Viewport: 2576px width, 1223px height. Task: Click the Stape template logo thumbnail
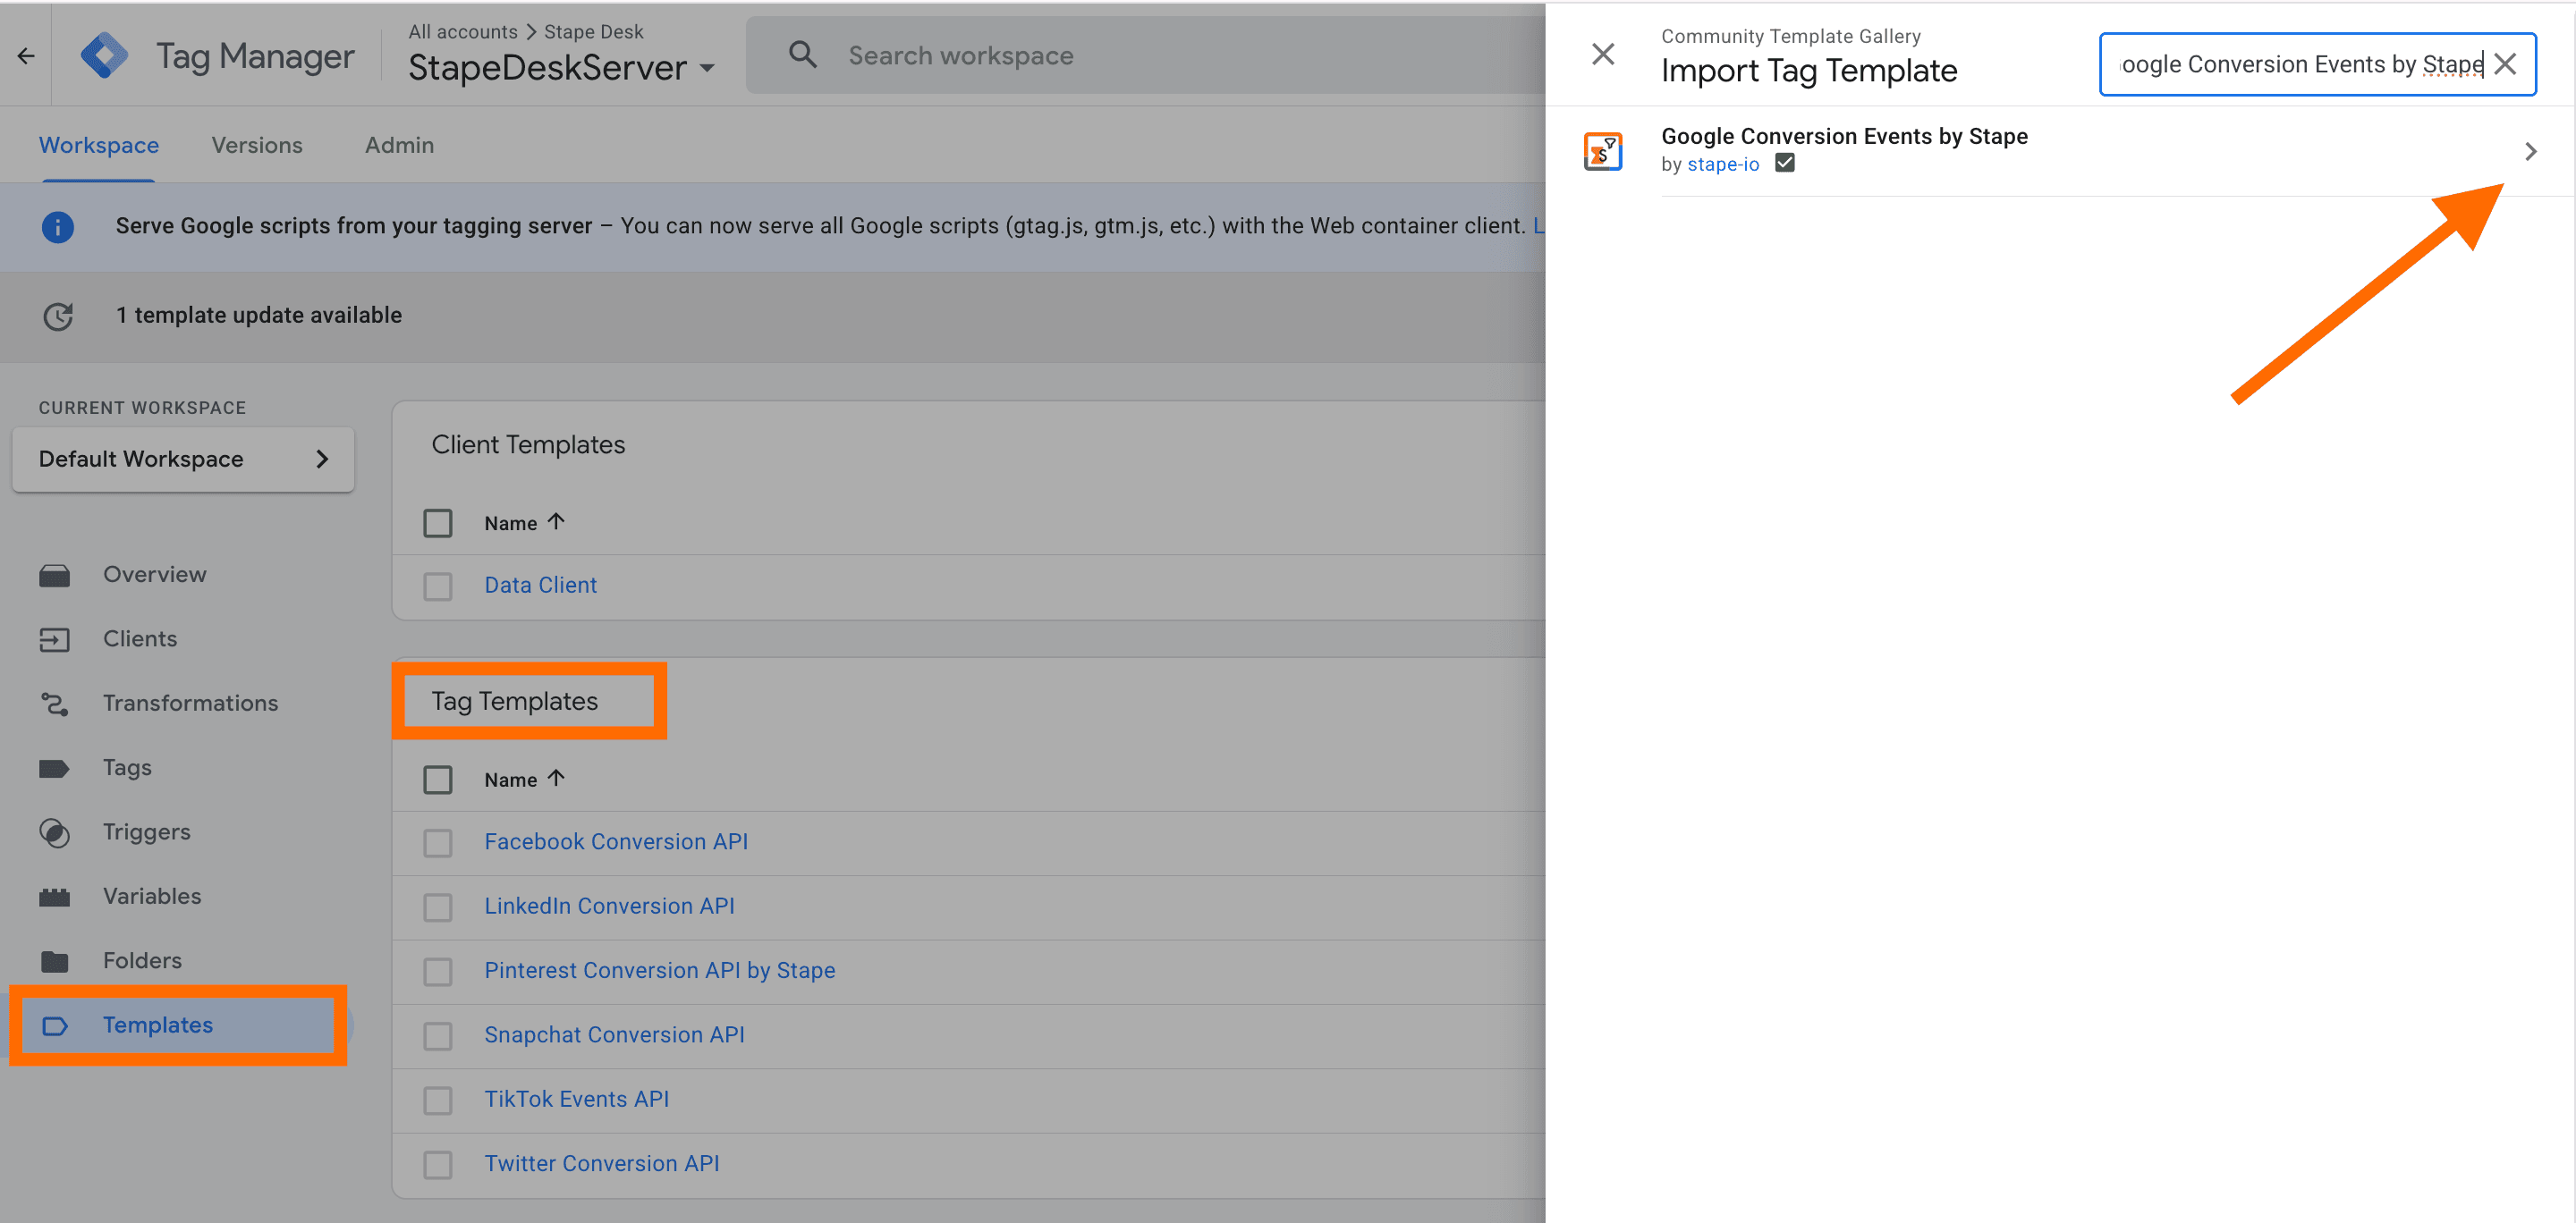click(1603, 150)
